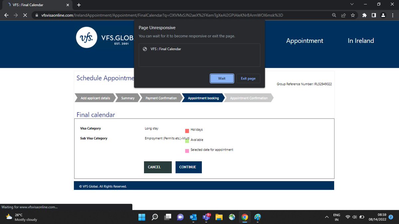Click the share this page icon
The image size is (399, 224).
[343, 15]
